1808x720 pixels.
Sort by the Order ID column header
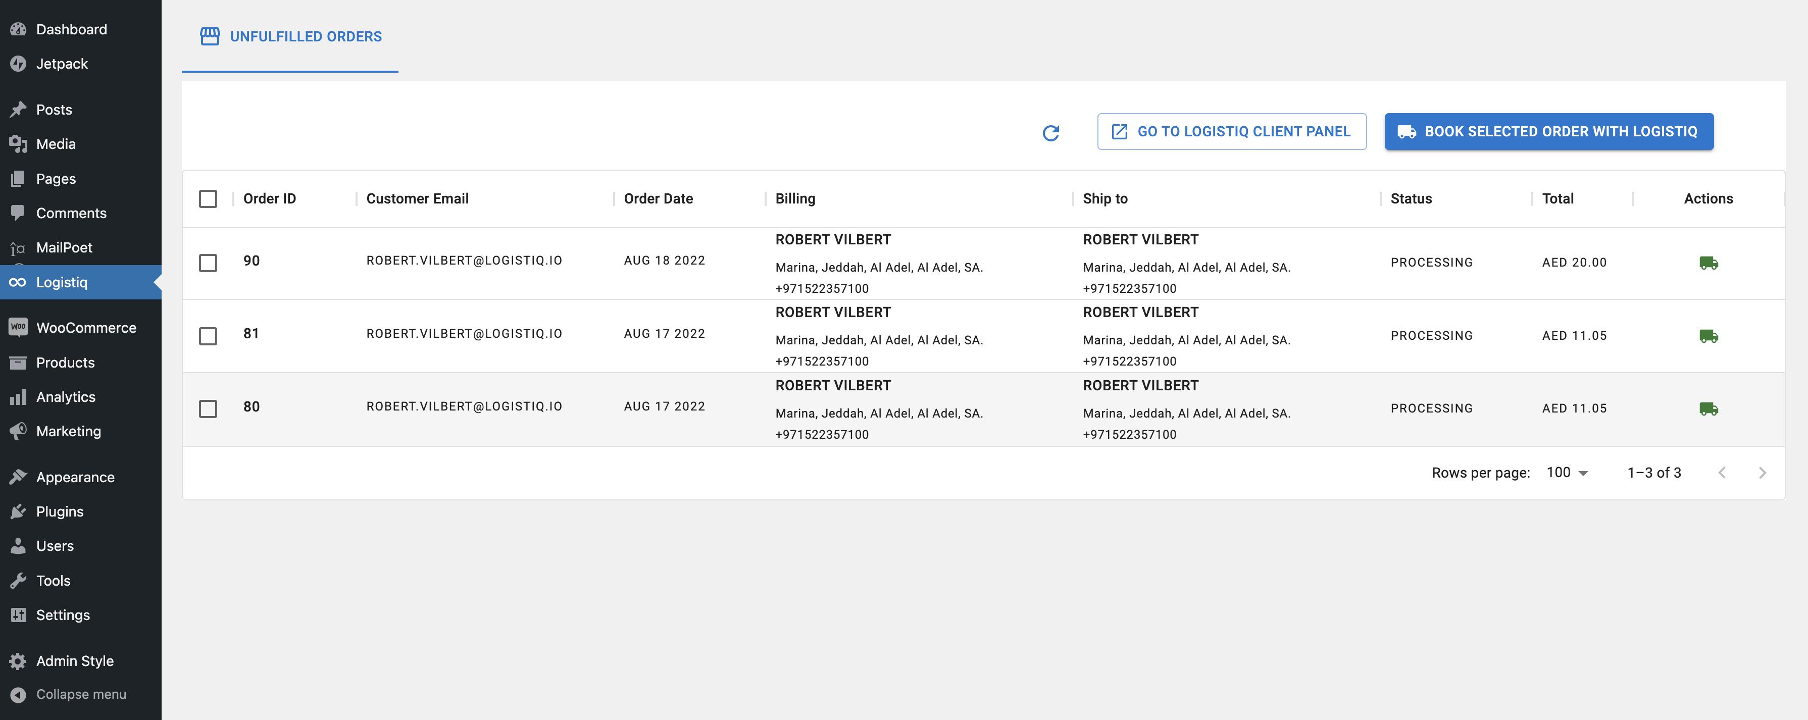pos(270,198)
